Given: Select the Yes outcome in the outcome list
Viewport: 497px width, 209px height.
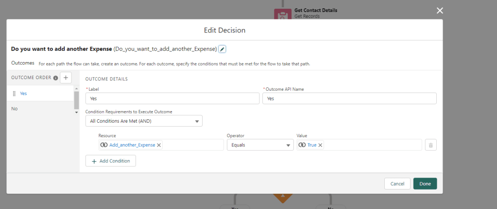Looking at the screenshot, I should point(23,94).
